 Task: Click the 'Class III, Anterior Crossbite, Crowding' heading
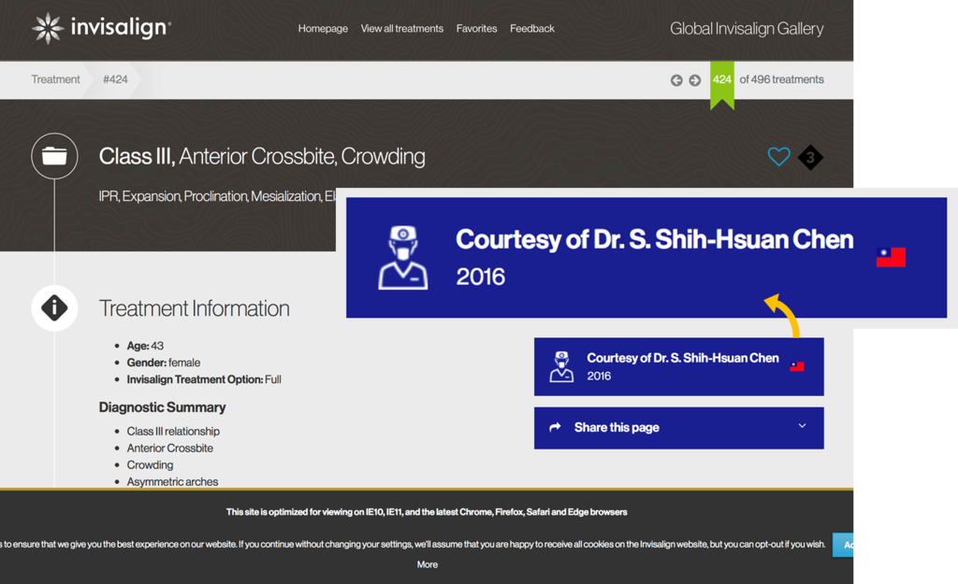click(x=262, y=156)
